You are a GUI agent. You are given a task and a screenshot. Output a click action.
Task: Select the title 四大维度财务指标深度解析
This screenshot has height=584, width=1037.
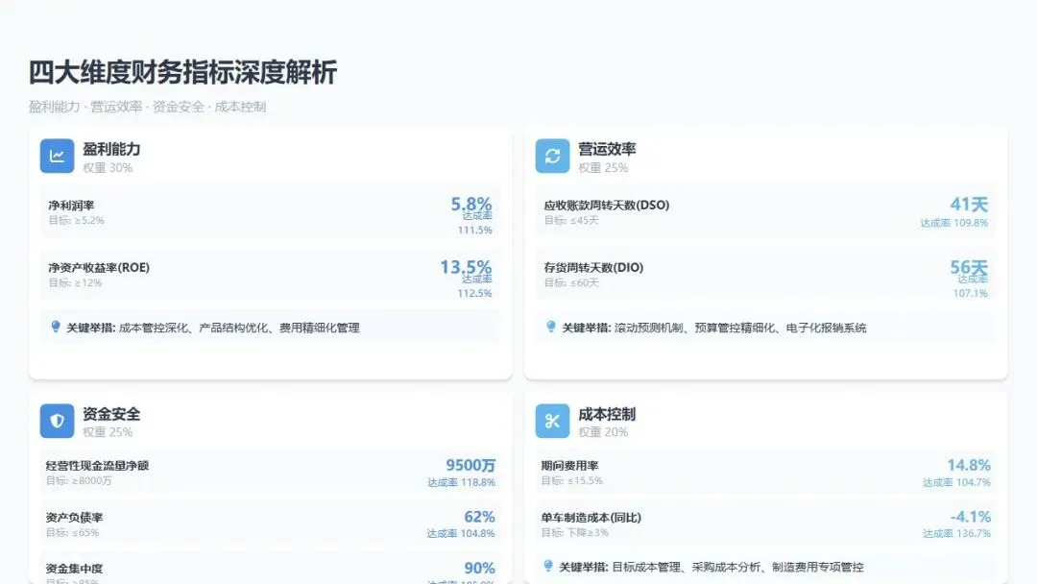tap(182, 72)
